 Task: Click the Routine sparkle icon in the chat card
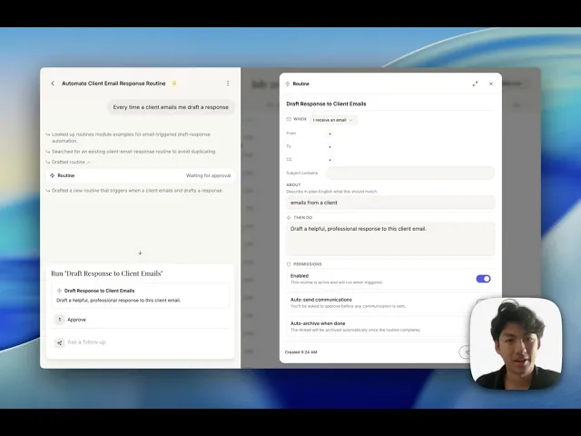53,175
